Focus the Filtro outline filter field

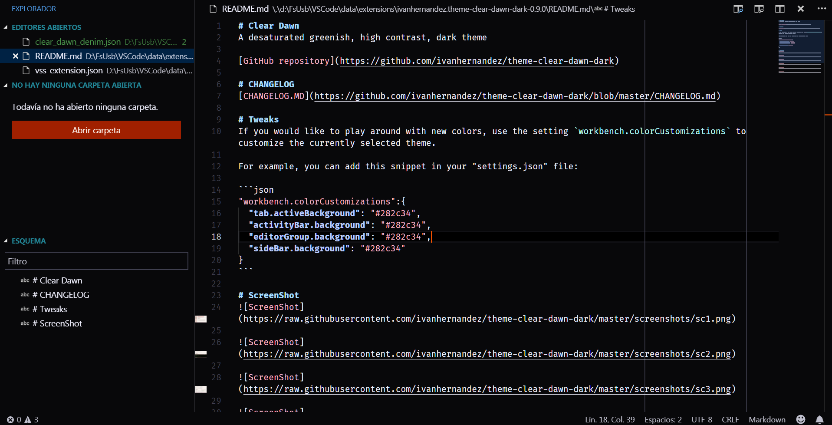pos(96,261)
